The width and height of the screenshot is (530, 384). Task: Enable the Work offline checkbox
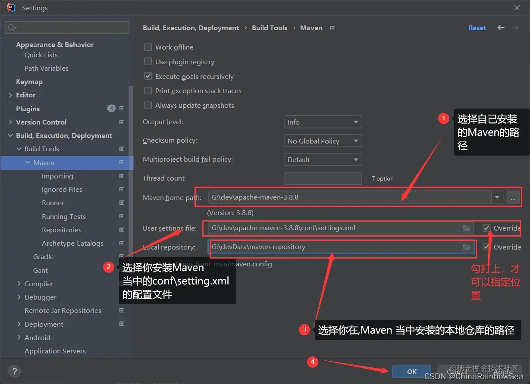tap(148, 47)
